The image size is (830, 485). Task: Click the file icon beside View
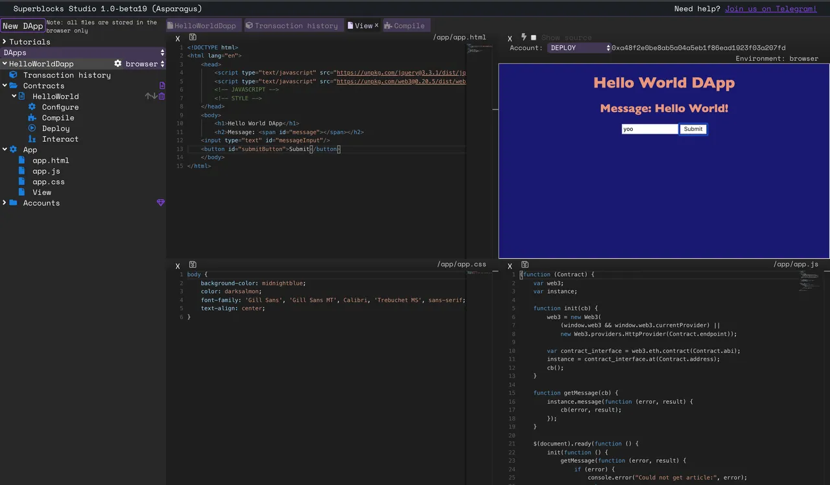pos(21,192)
